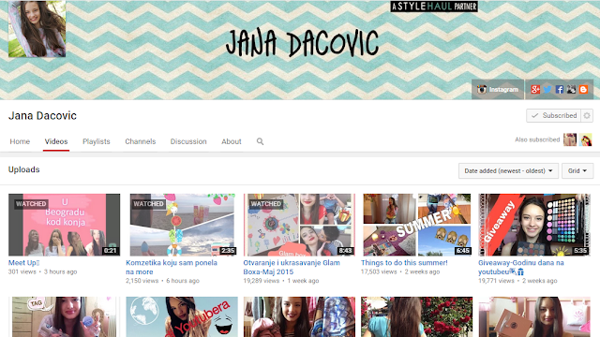Open the Date added sort dropdown
The image size is (600, 337).
[508, 170]
